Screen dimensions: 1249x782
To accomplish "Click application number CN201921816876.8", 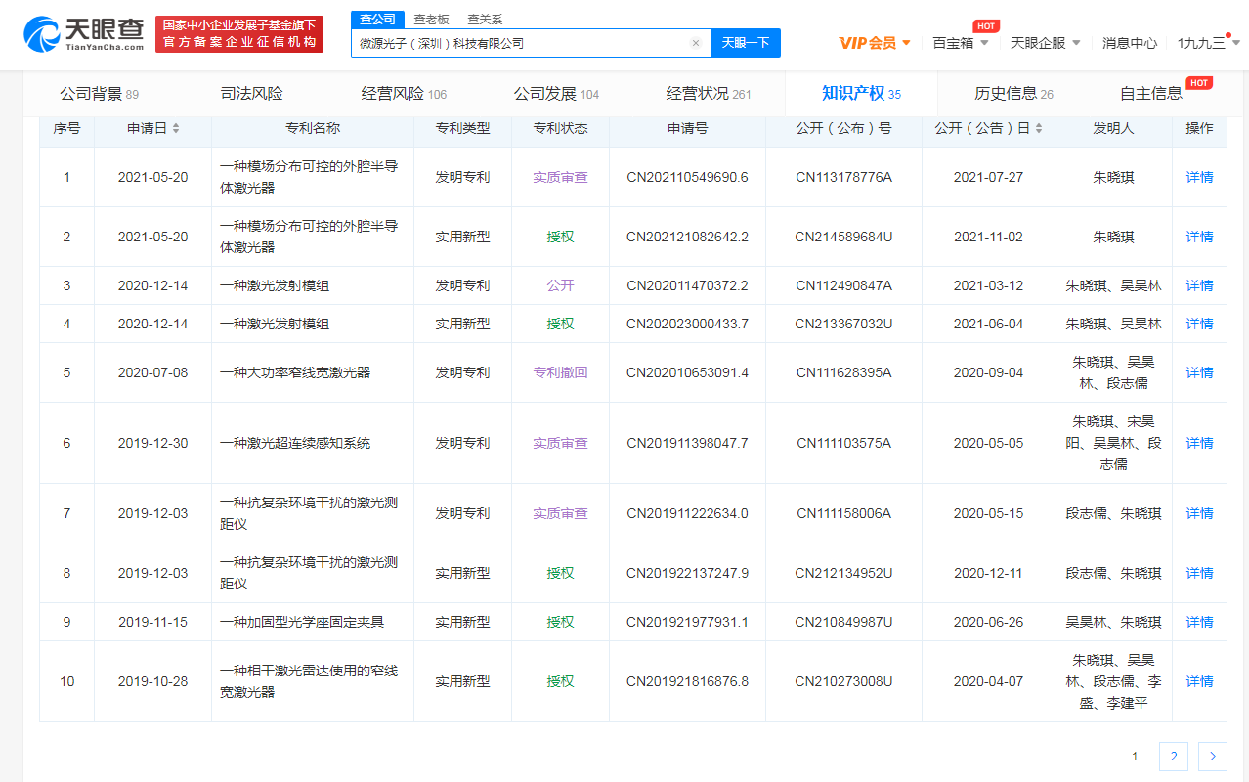I will pos(687,681).
